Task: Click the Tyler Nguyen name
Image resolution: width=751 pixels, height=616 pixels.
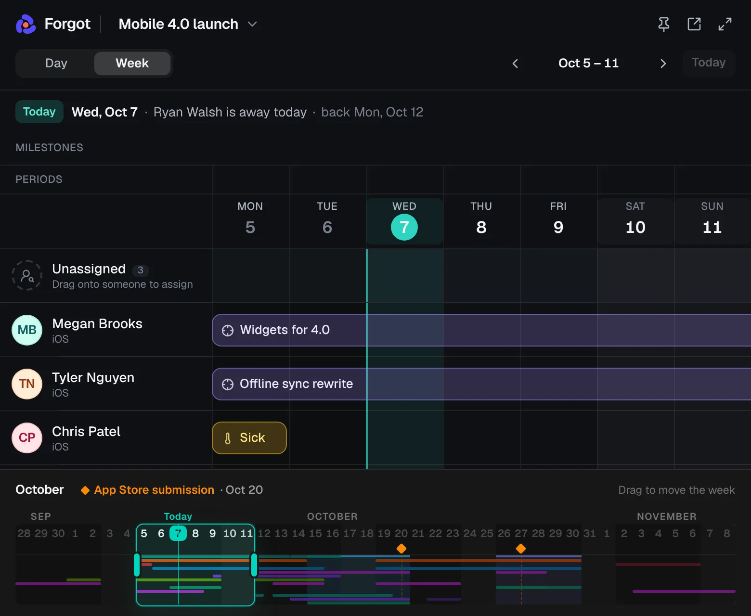Action: [93, 378]
